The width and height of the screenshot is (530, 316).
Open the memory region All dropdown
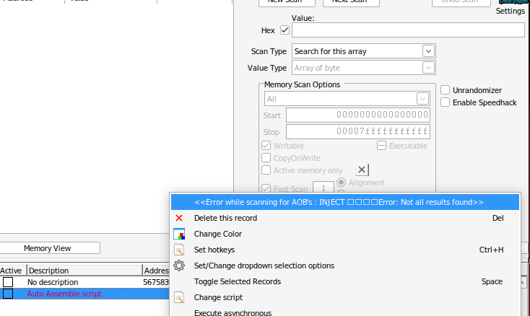(x=422, y=99)
